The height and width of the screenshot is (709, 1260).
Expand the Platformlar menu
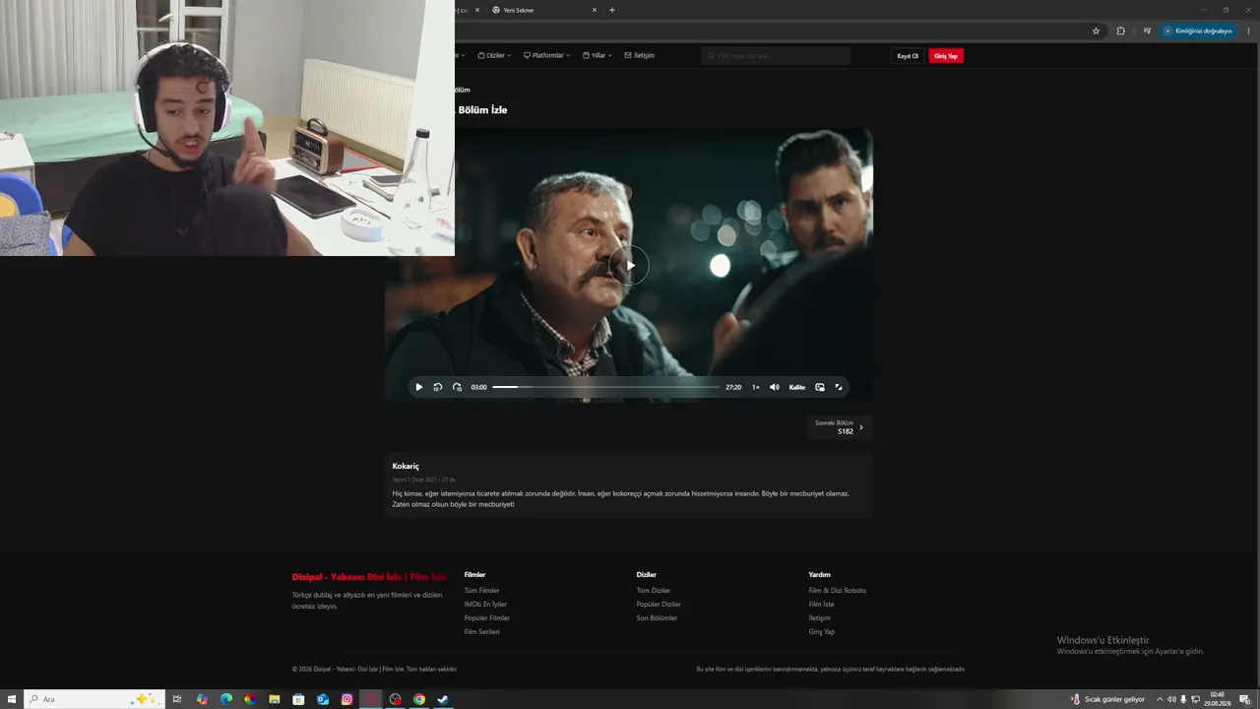click(546, 55)
